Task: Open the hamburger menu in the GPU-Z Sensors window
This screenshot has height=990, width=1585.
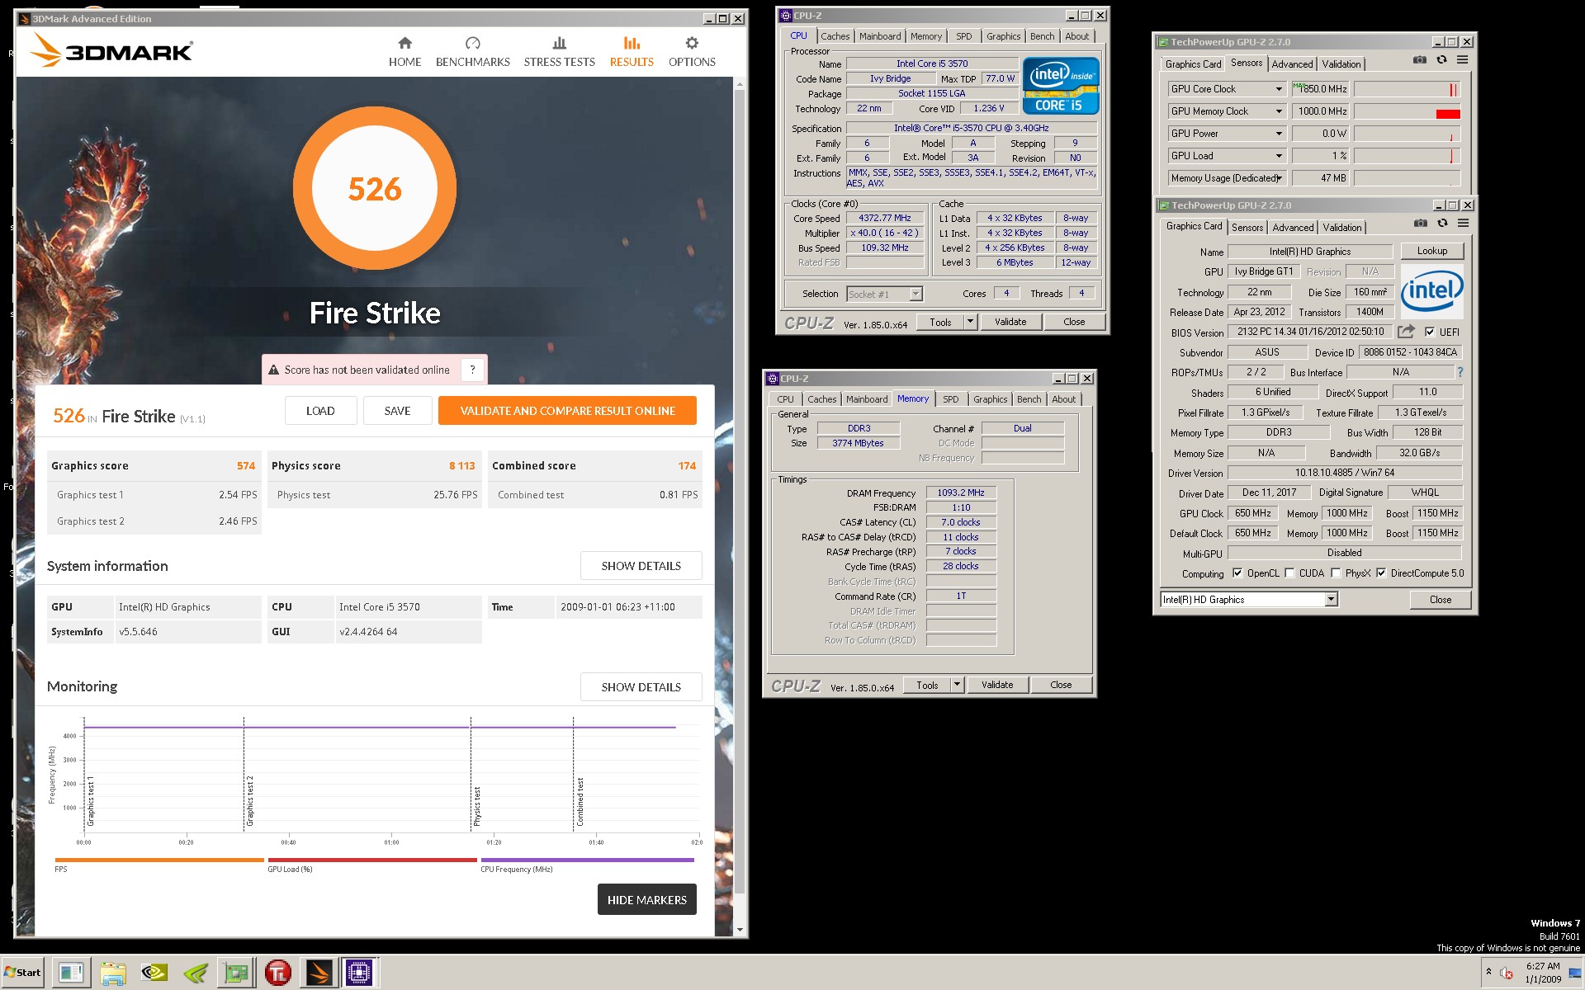Action: point(1462,60)
